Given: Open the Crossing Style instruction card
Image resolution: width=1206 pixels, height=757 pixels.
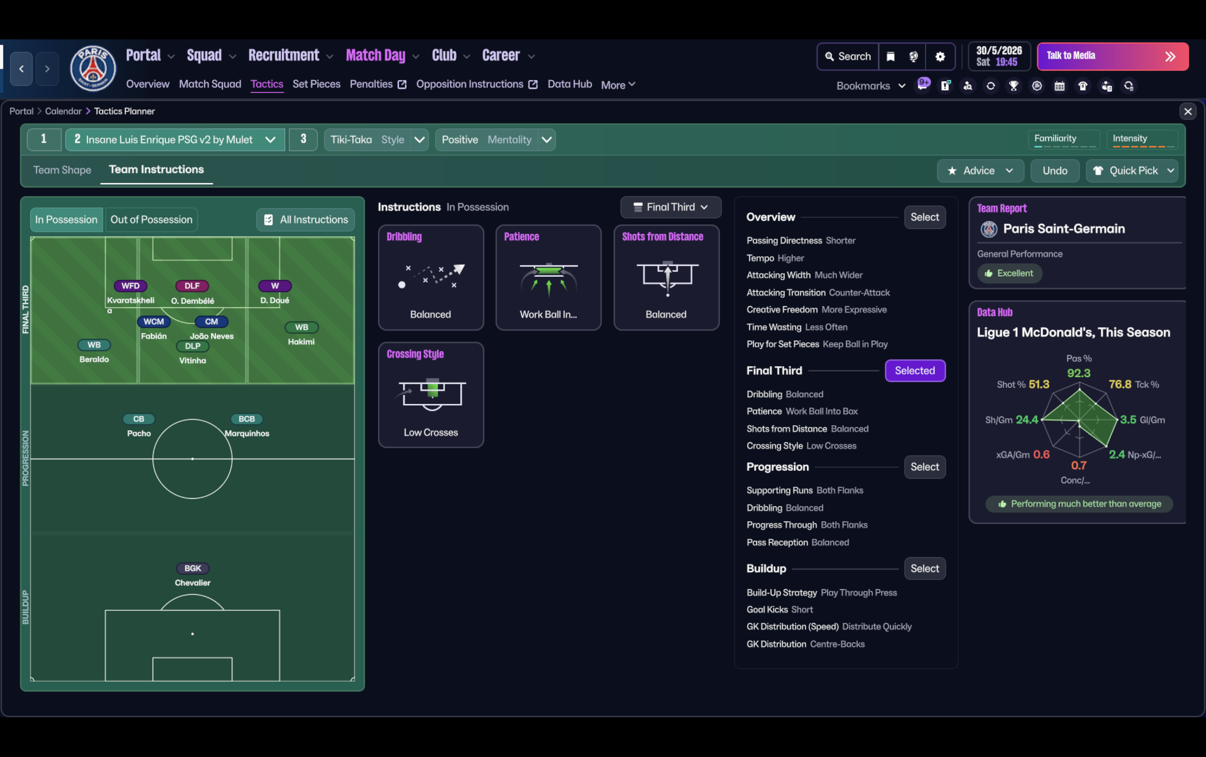Looking at the screenshot, I should click(431, 395).
